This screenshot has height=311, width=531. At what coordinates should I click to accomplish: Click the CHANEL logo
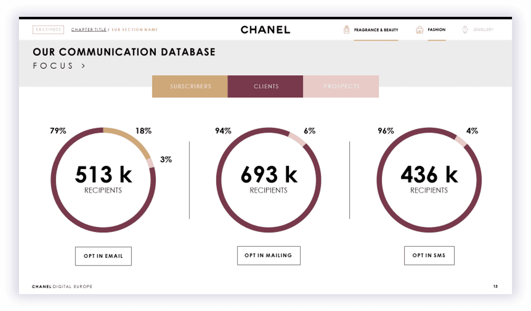(x=265, y=30)
